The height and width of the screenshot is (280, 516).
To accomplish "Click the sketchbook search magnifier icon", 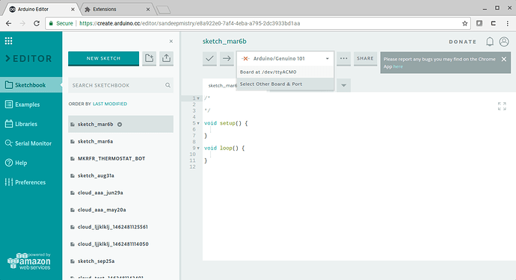I will pyautogui.click(x=168, y=85).
